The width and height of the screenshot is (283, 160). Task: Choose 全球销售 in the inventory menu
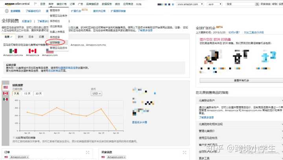55,42
